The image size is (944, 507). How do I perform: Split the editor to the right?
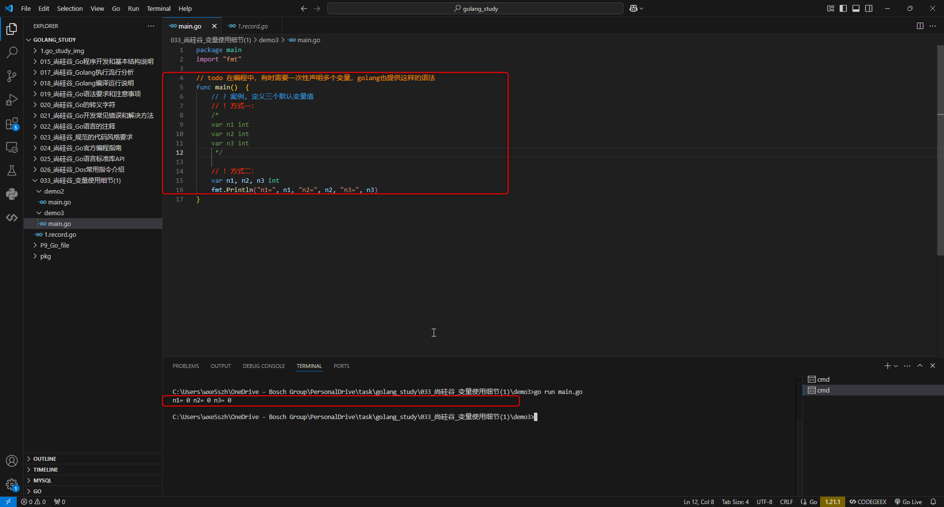920,26
